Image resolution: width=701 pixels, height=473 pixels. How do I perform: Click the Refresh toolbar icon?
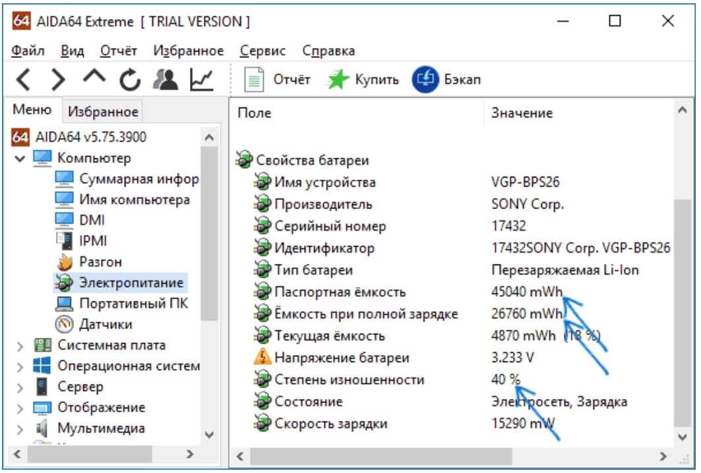[x=130, y=80]
